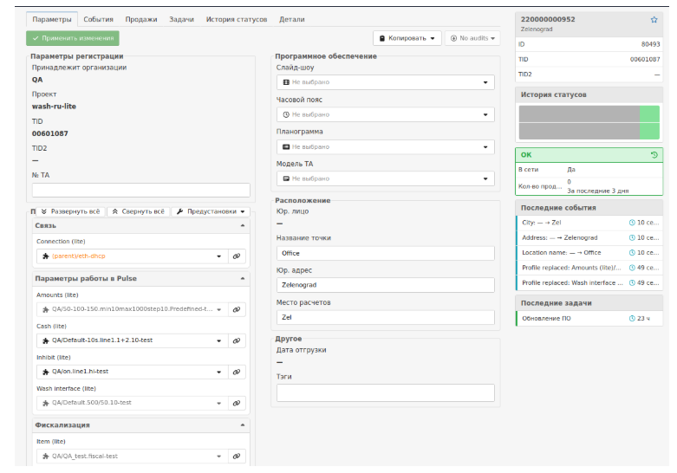The height and width of the screenshot is (473, 677).
Task: Open the City: — → Zel event
Action: pyautogui.click(x=589, y=223)
